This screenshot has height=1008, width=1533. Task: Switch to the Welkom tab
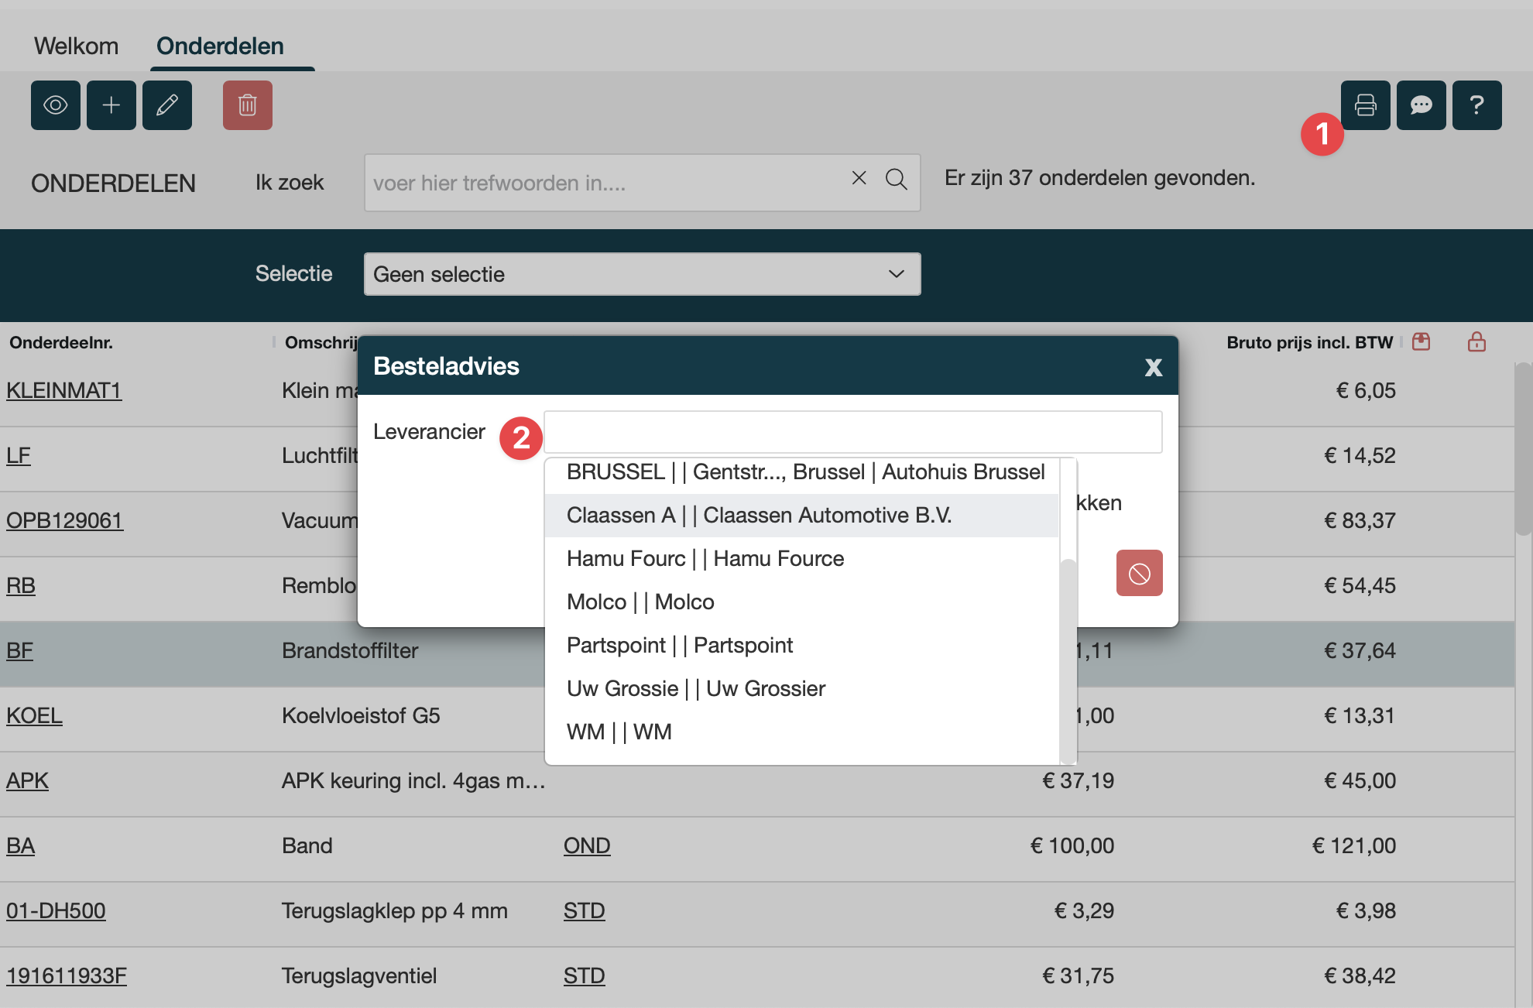(76, 46)
